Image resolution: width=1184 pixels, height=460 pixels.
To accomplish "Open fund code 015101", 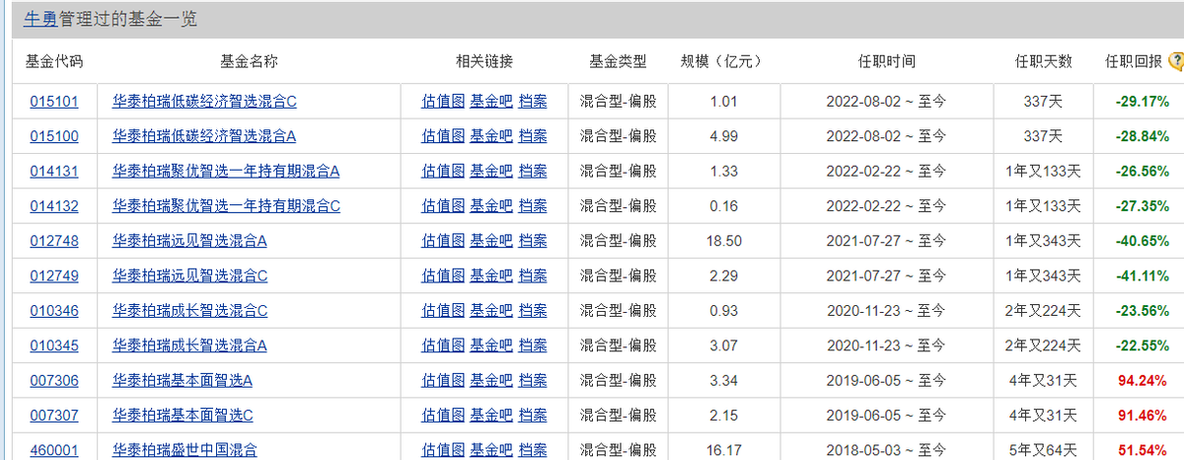I will click(54, 101).
